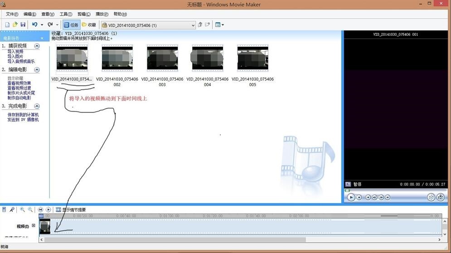Screen dimensions: 451x253
Task: Open the 文件(F) menu
Action: [12, 14]
